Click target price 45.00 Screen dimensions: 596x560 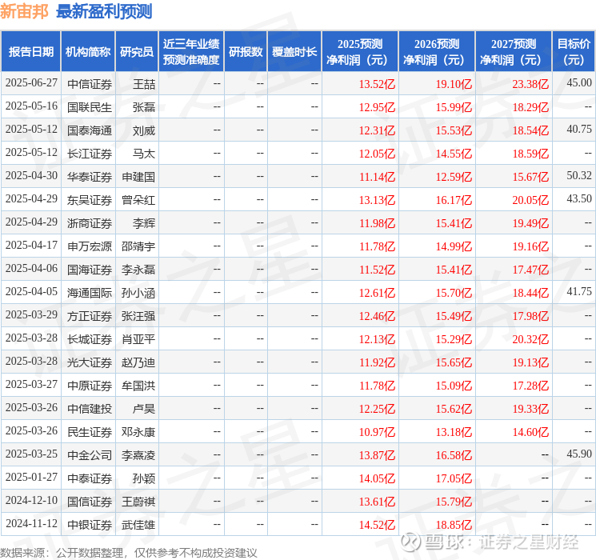click(579, 83)
